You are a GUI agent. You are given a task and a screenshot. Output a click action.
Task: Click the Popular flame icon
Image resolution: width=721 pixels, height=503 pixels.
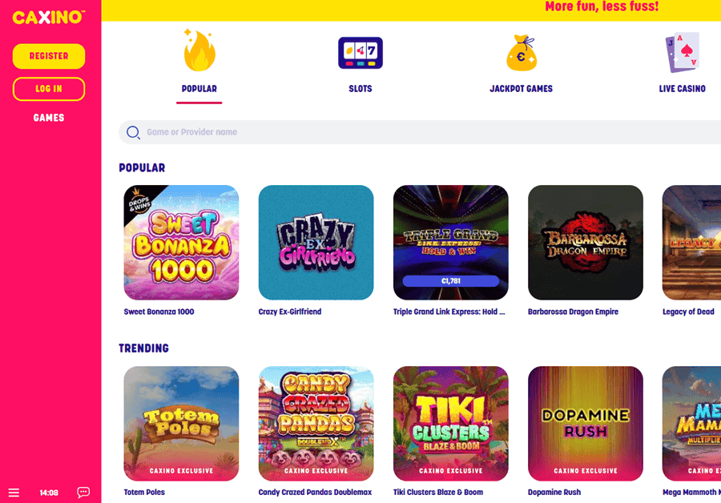click(199, 50)
